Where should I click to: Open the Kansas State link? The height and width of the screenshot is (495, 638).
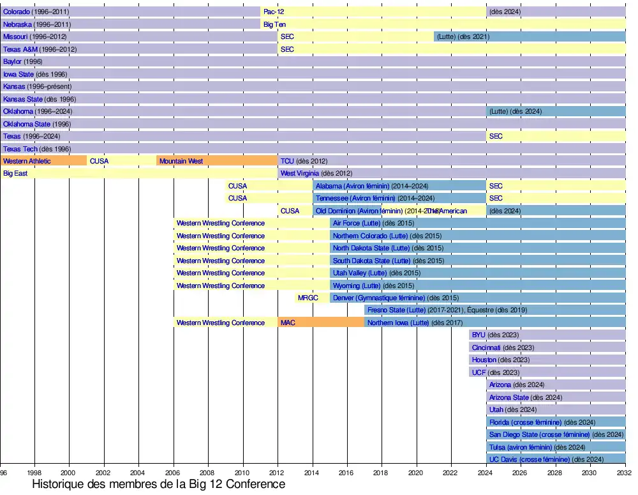click(x=23, y=99)
